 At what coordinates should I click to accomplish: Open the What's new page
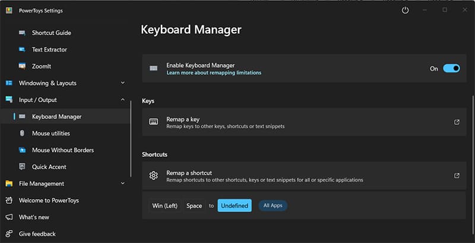tap(34, 217)
